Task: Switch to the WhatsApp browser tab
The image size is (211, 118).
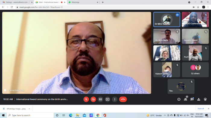Action: [x=83, y=2]
